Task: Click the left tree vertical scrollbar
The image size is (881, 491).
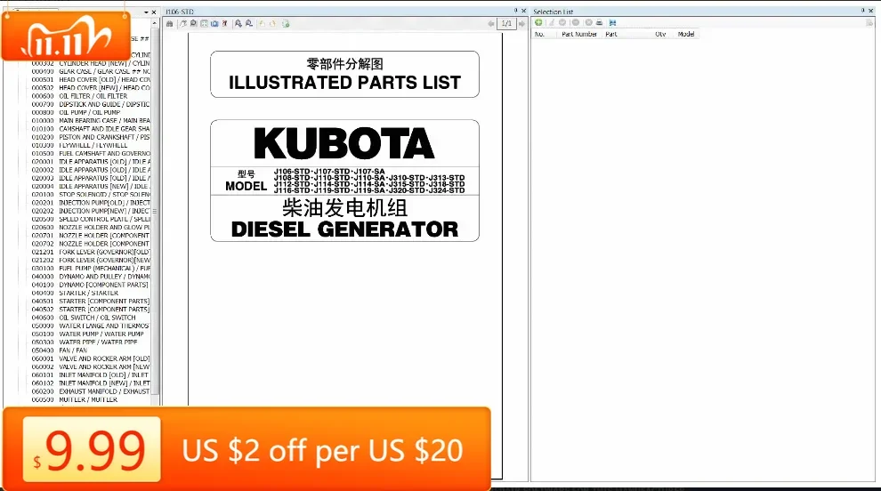Action: (155, 211)
